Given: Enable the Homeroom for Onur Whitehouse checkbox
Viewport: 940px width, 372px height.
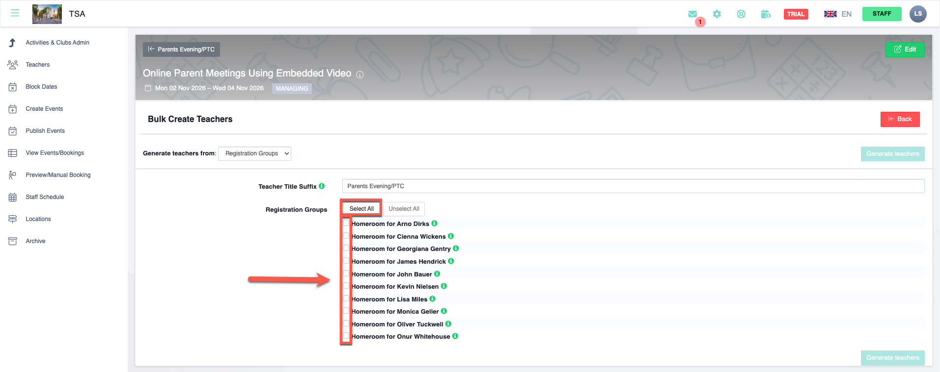Looking at the screenshot, I should tap(346, 336).
